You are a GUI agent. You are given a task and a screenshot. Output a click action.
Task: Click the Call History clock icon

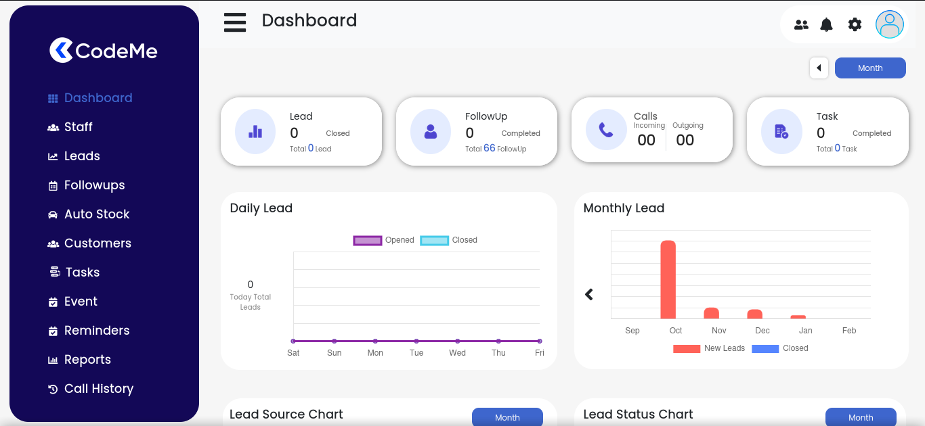(x=53, y=389)
